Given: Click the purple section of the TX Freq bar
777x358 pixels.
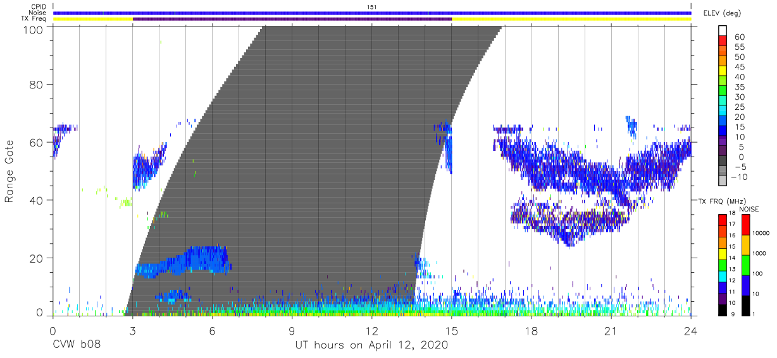Looking at the screenshot, I should [x=292, y=19].
